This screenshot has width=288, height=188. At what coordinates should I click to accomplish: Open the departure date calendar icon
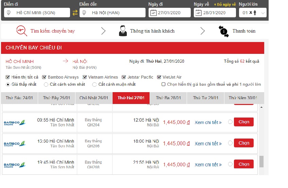coord(153,13)
